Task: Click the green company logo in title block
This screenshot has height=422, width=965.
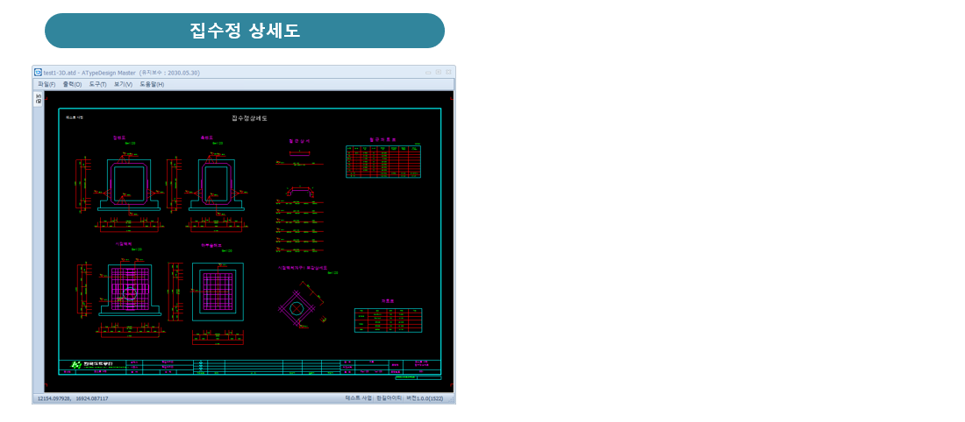Action: (x=77, y=365)
